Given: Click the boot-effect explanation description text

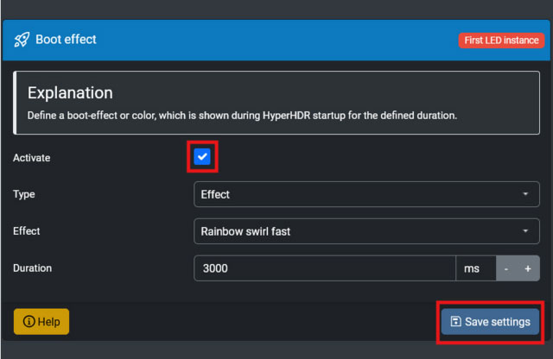Looking at the screenshot, I should (x=241, y=115).
